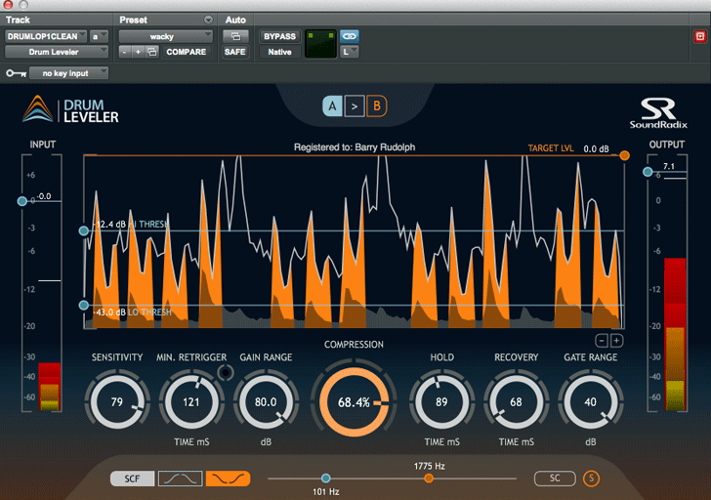Click the Native format button

point(279,52)
